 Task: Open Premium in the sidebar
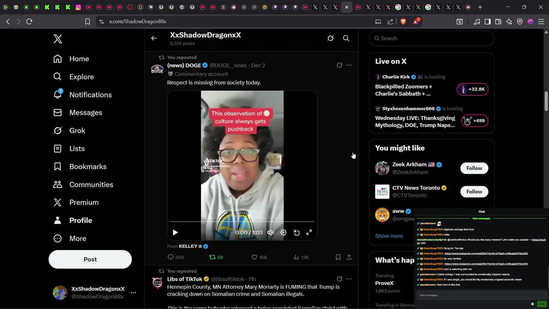pyautogui.click(x=76, y=202)
